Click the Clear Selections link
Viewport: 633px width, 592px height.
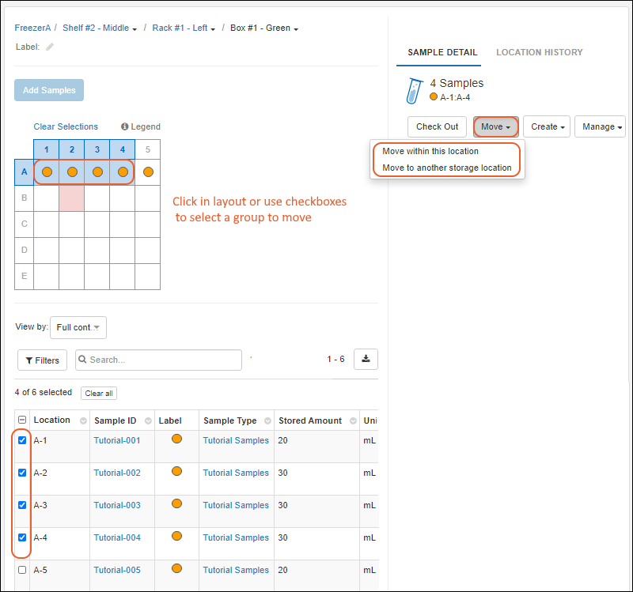point(66,126)
